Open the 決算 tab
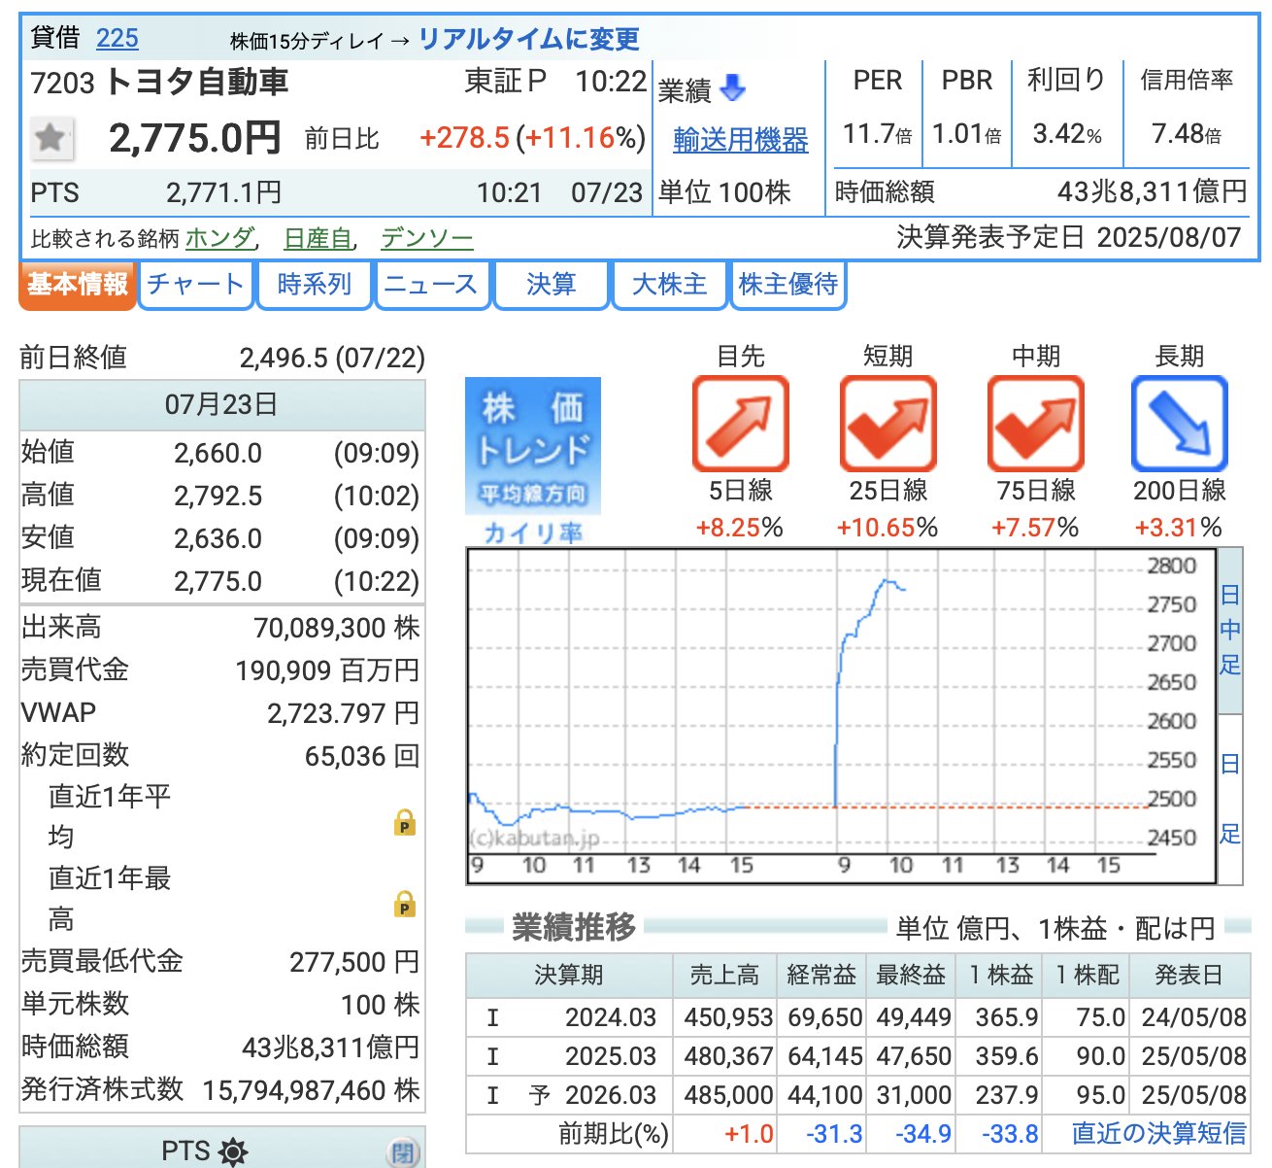Screen dimensions: 1272x1168 tap(551, 285)
